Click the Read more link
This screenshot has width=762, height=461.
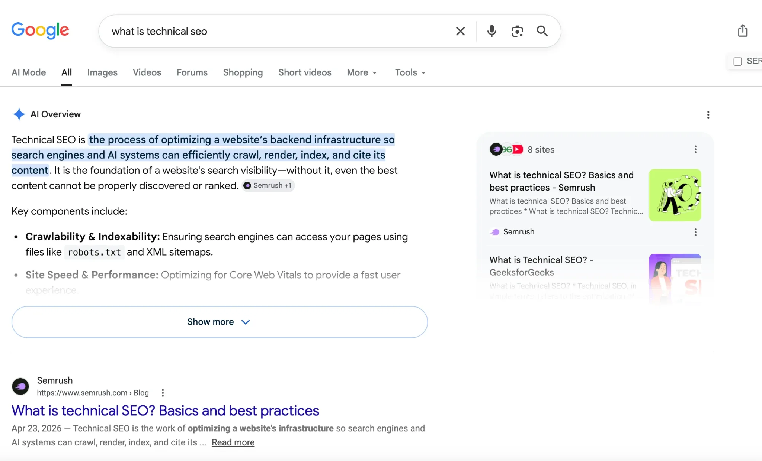tap(233, 442)
